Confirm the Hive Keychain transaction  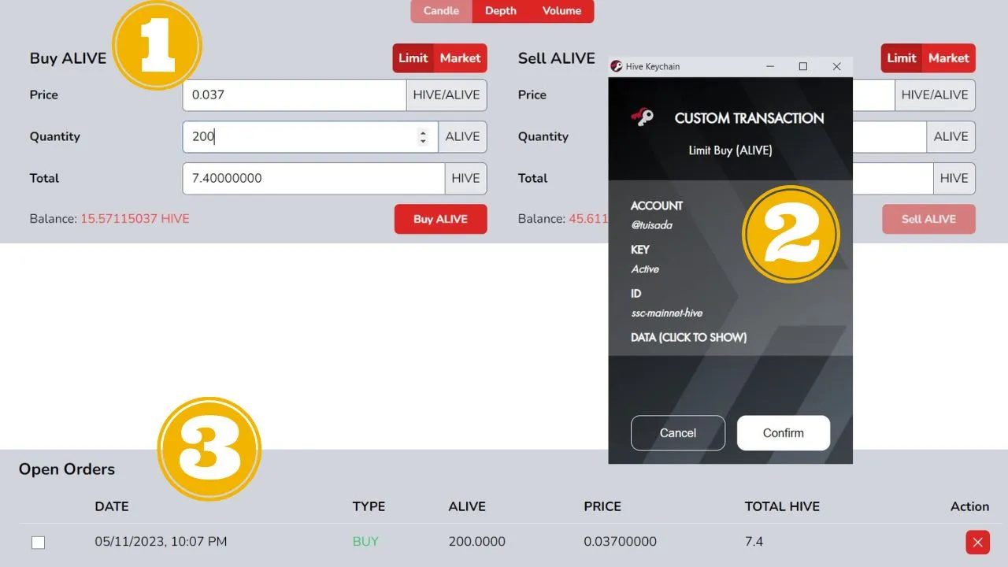(784, 433)
